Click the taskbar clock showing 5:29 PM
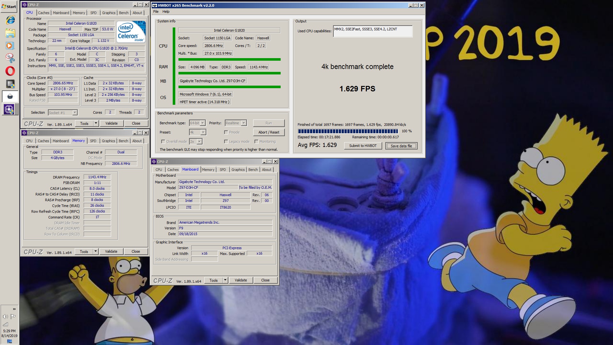Image resolution: width=613 pixels, height=345 pixels. [x=9, y=331]
